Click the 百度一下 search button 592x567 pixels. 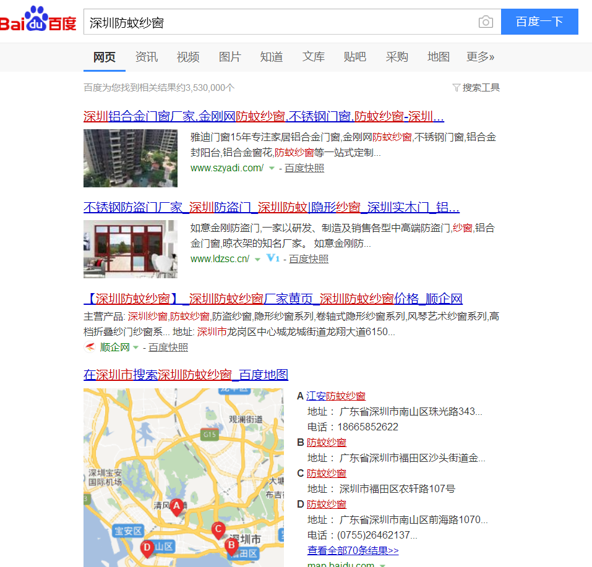tap(539, 22)
